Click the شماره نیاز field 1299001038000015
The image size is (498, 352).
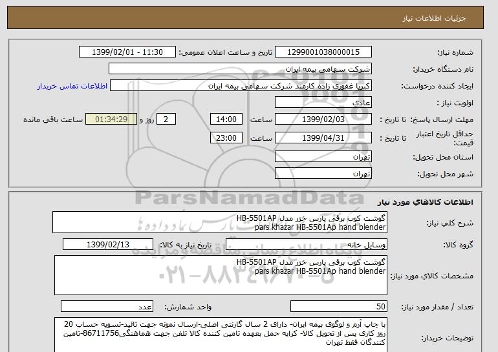(323, 52)
